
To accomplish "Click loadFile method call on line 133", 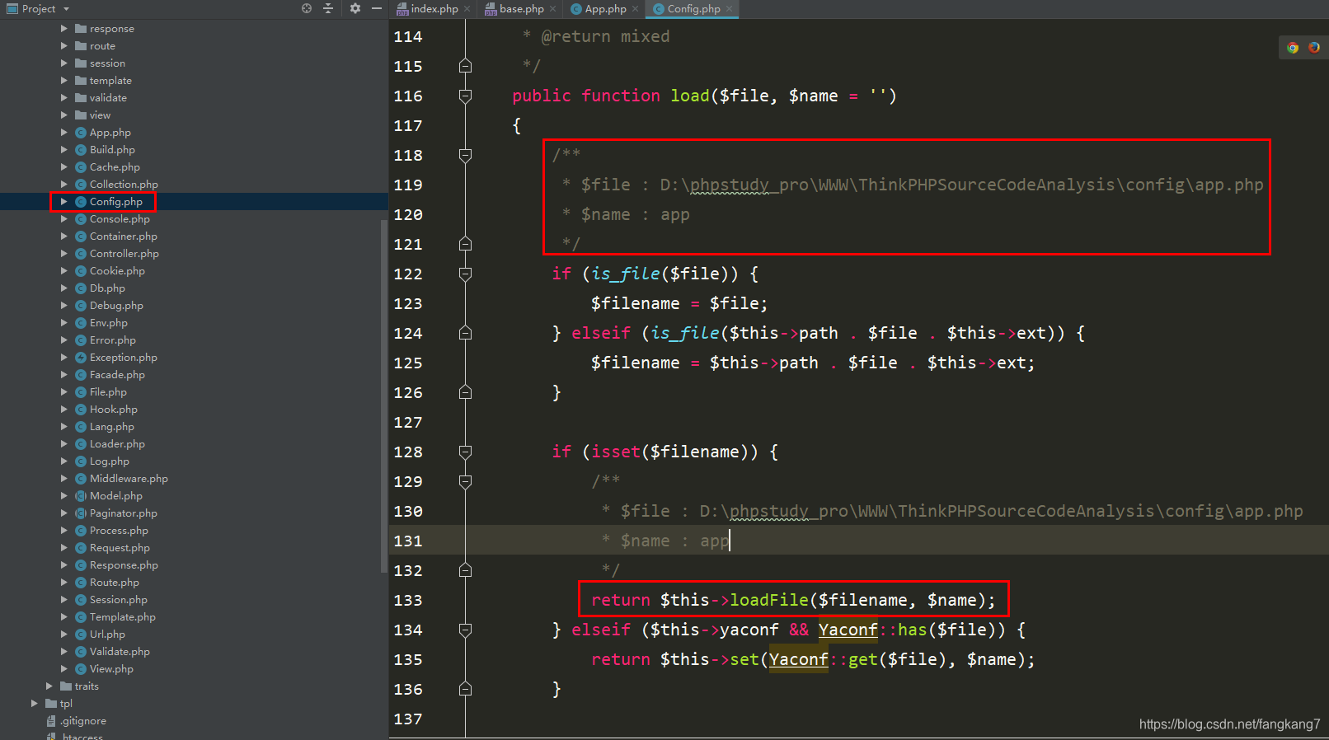I will point(768,600).
